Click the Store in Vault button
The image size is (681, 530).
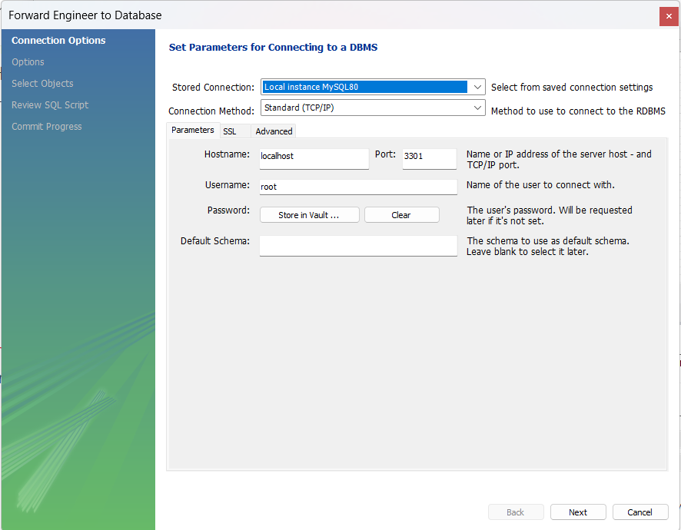[309, 215]
